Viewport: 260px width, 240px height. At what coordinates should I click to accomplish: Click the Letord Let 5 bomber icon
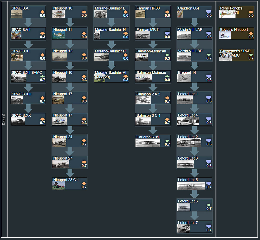click(209, 183)
